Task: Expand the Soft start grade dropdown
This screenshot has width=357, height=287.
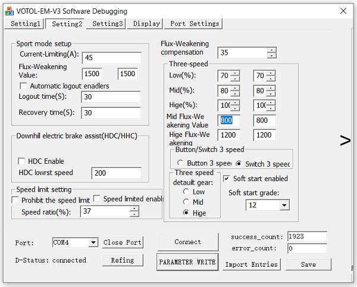Action: coord(284,205)
